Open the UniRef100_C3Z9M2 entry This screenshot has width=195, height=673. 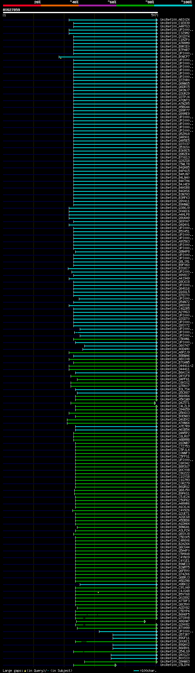coord(175,33)
